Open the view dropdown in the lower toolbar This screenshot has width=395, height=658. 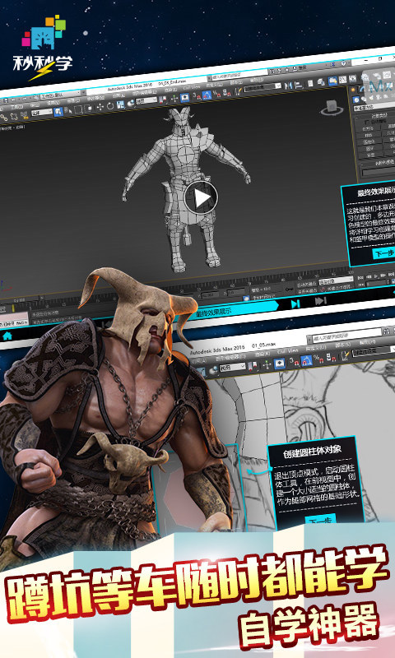(232, 368)
